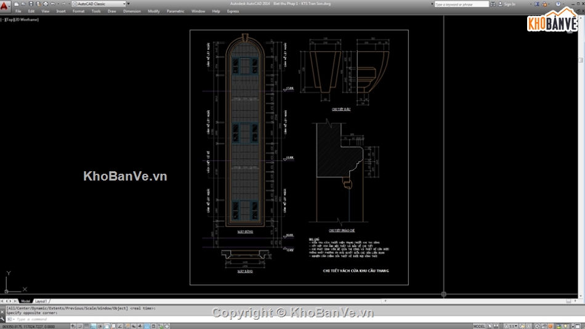Screen dimensions: 585x329
Task: Click the vertical scrollbar down arrow
Action: pos(581,295)
